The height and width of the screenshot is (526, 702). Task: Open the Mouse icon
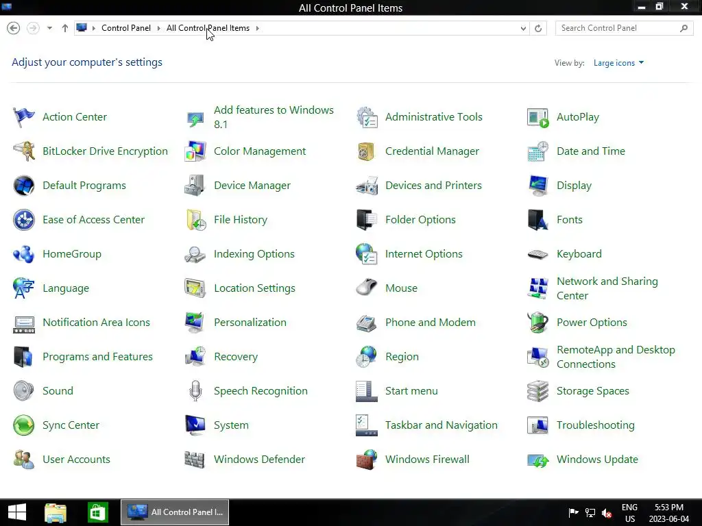tap(367, 288)
